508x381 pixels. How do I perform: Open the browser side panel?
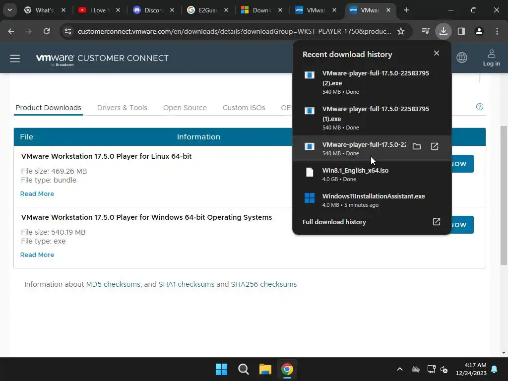461,31
